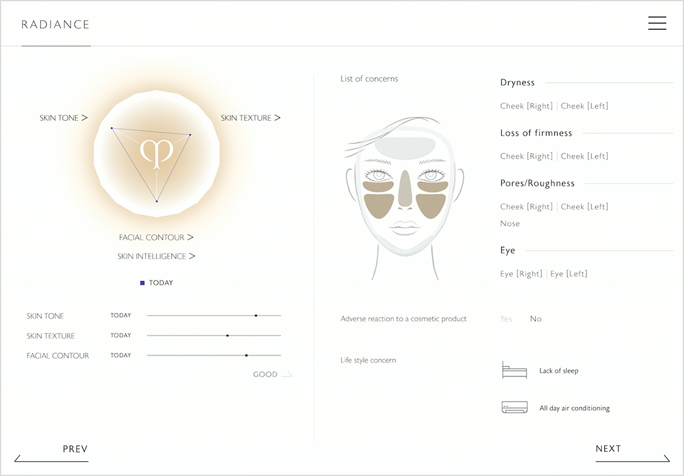Open the SKIN INTELLIGENCE section

point(156,256)
